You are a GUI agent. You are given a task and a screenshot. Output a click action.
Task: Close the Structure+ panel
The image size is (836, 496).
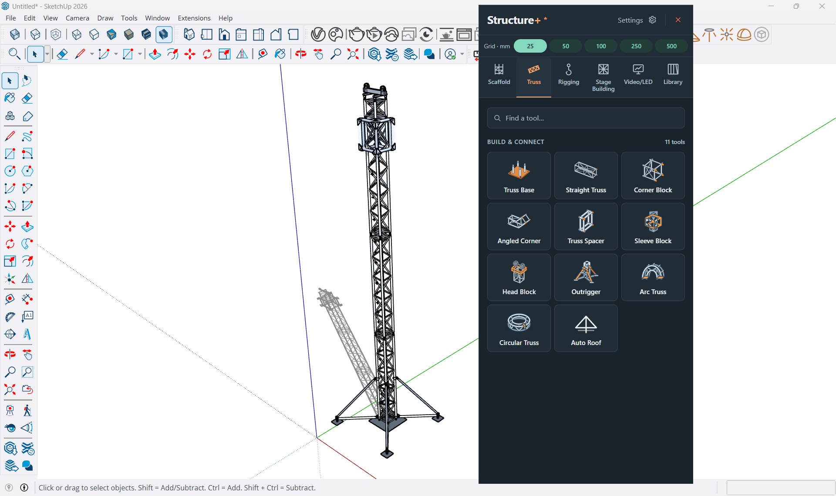(x=678, y=20)
